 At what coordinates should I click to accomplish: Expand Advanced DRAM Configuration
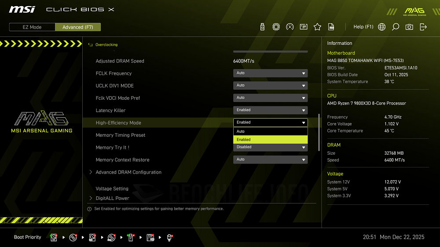click(128, 172)
